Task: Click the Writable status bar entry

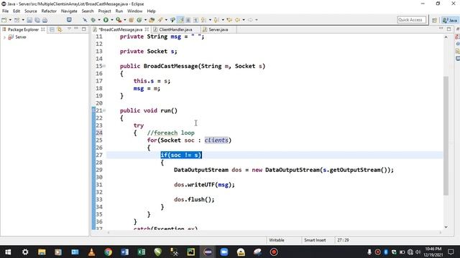Action: point(276,240)
